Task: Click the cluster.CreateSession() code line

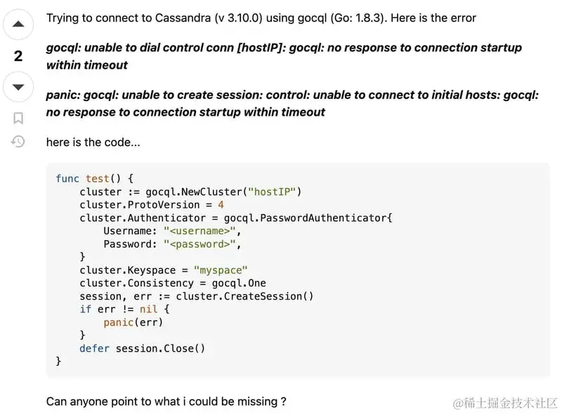Action: [x=197, y=296]
